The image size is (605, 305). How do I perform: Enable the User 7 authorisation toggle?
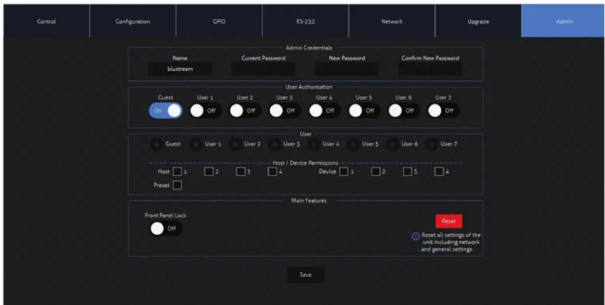[x=444, y=111]
